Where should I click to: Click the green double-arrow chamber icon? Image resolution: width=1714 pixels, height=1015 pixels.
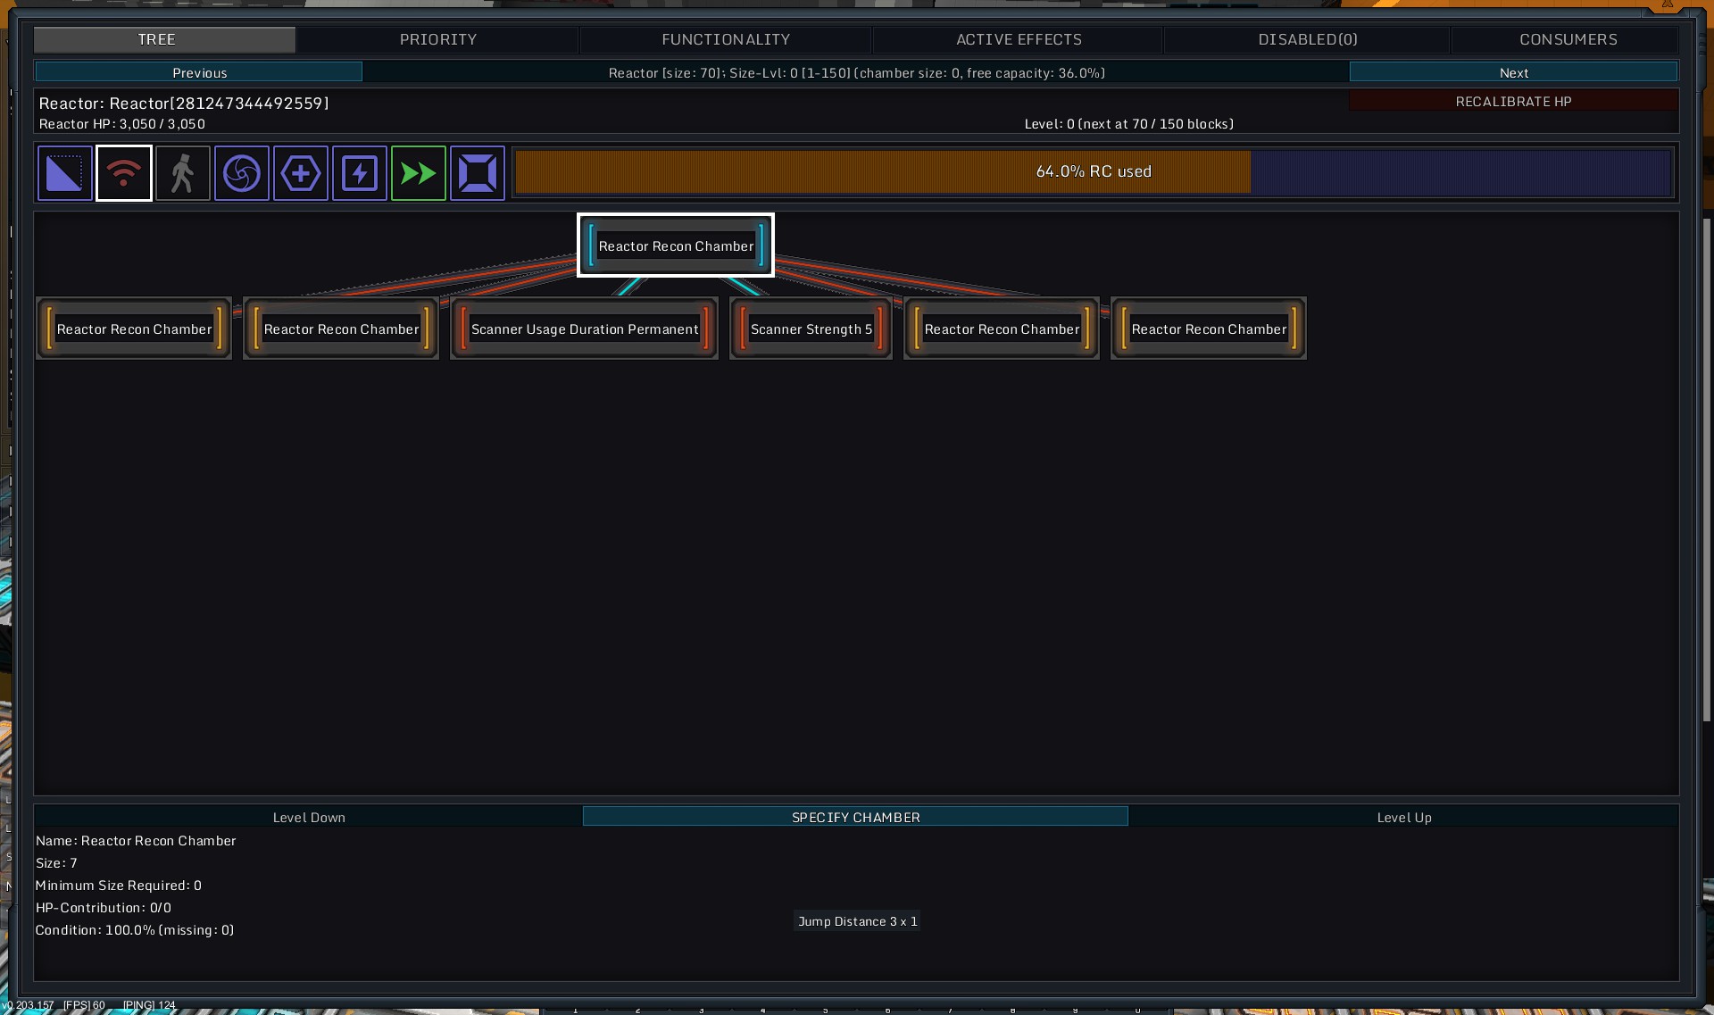pyautogui.click(x=419, y=173)
